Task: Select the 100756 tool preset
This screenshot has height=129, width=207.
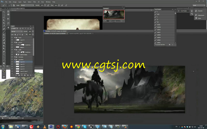Action: pos(165,30)
